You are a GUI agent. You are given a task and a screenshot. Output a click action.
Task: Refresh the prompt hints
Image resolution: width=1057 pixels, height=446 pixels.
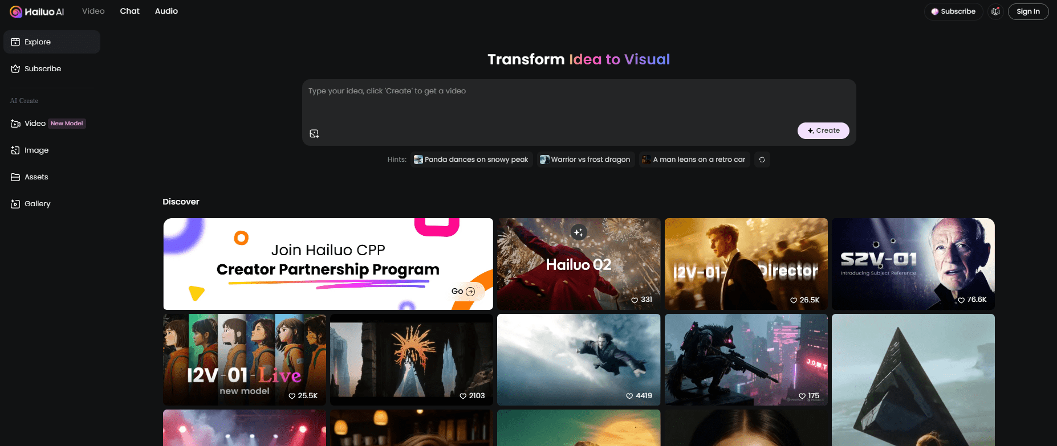pyautogui.click(x=762, y=159)
